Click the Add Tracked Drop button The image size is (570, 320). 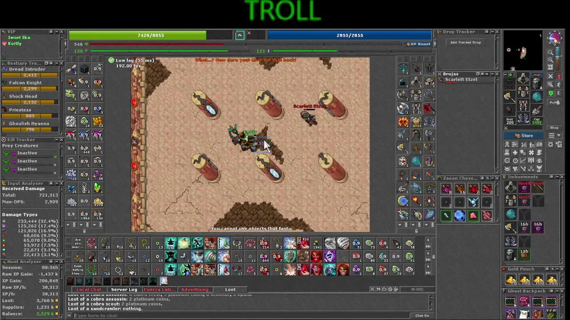click(x=465, y=42)
